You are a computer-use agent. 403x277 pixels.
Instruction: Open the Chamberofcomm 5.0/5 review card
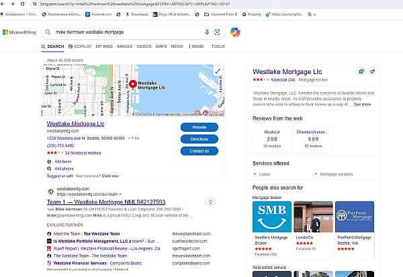(x=313, y=139)
